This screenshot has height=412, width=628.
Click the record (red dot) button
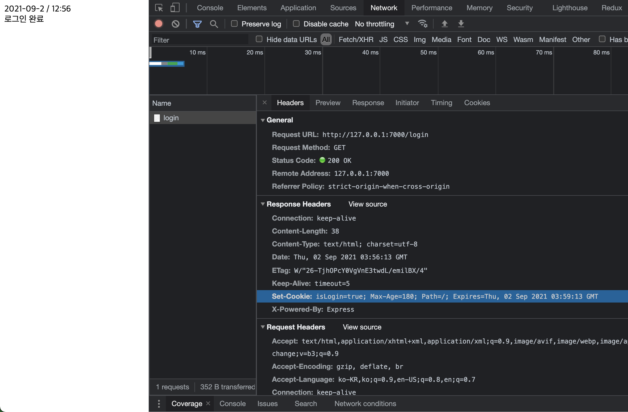coord(160,23)
